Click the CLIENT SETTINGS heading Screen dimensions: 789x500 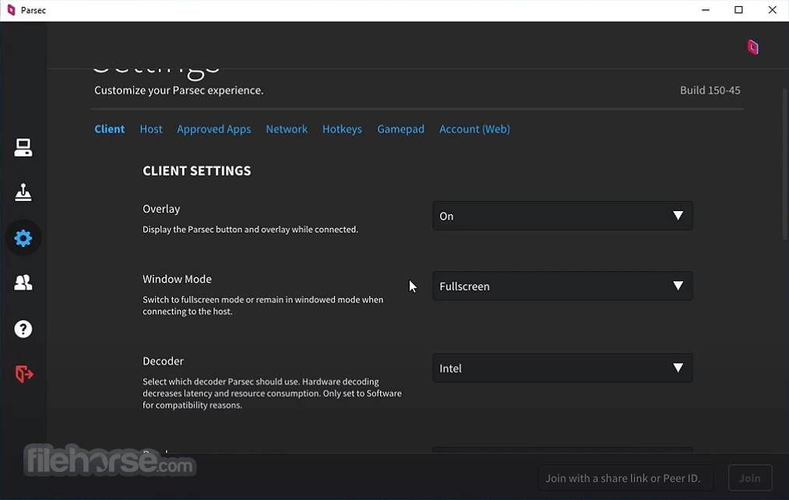(197, 171)
